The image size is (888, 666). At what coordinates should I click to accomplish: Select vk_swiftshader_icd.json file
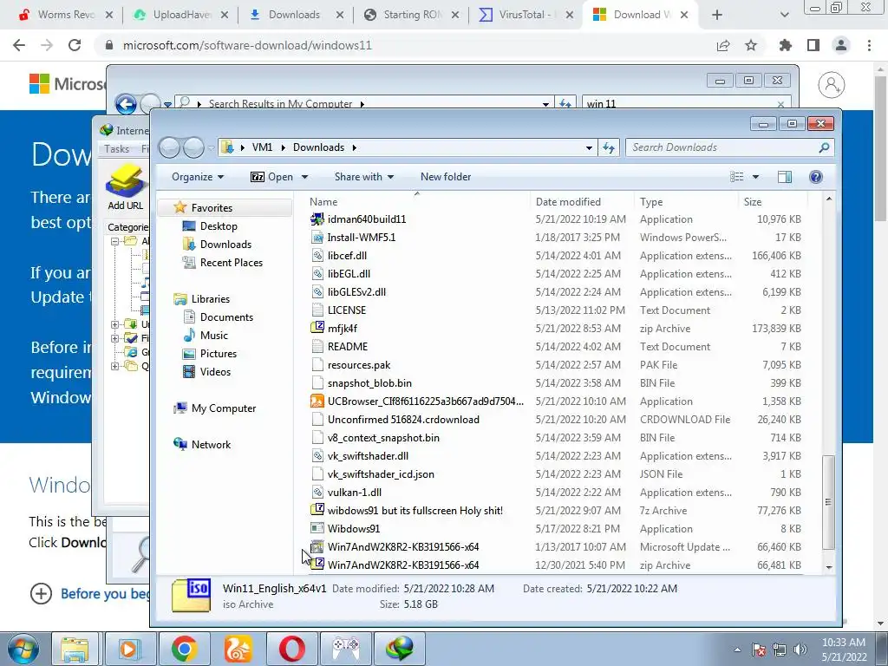tap(381, 474)
